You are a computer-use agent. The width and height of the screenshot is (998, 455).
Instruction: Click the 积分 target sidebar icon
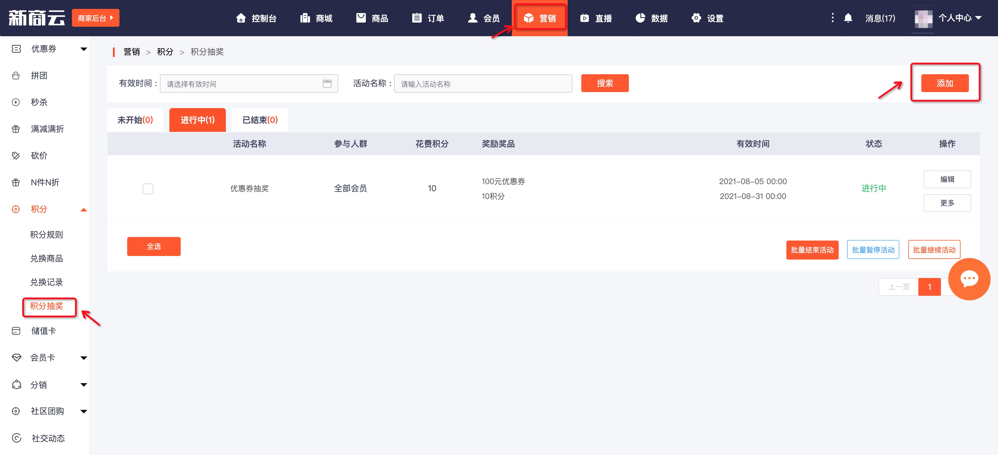[x=16, y=209]
